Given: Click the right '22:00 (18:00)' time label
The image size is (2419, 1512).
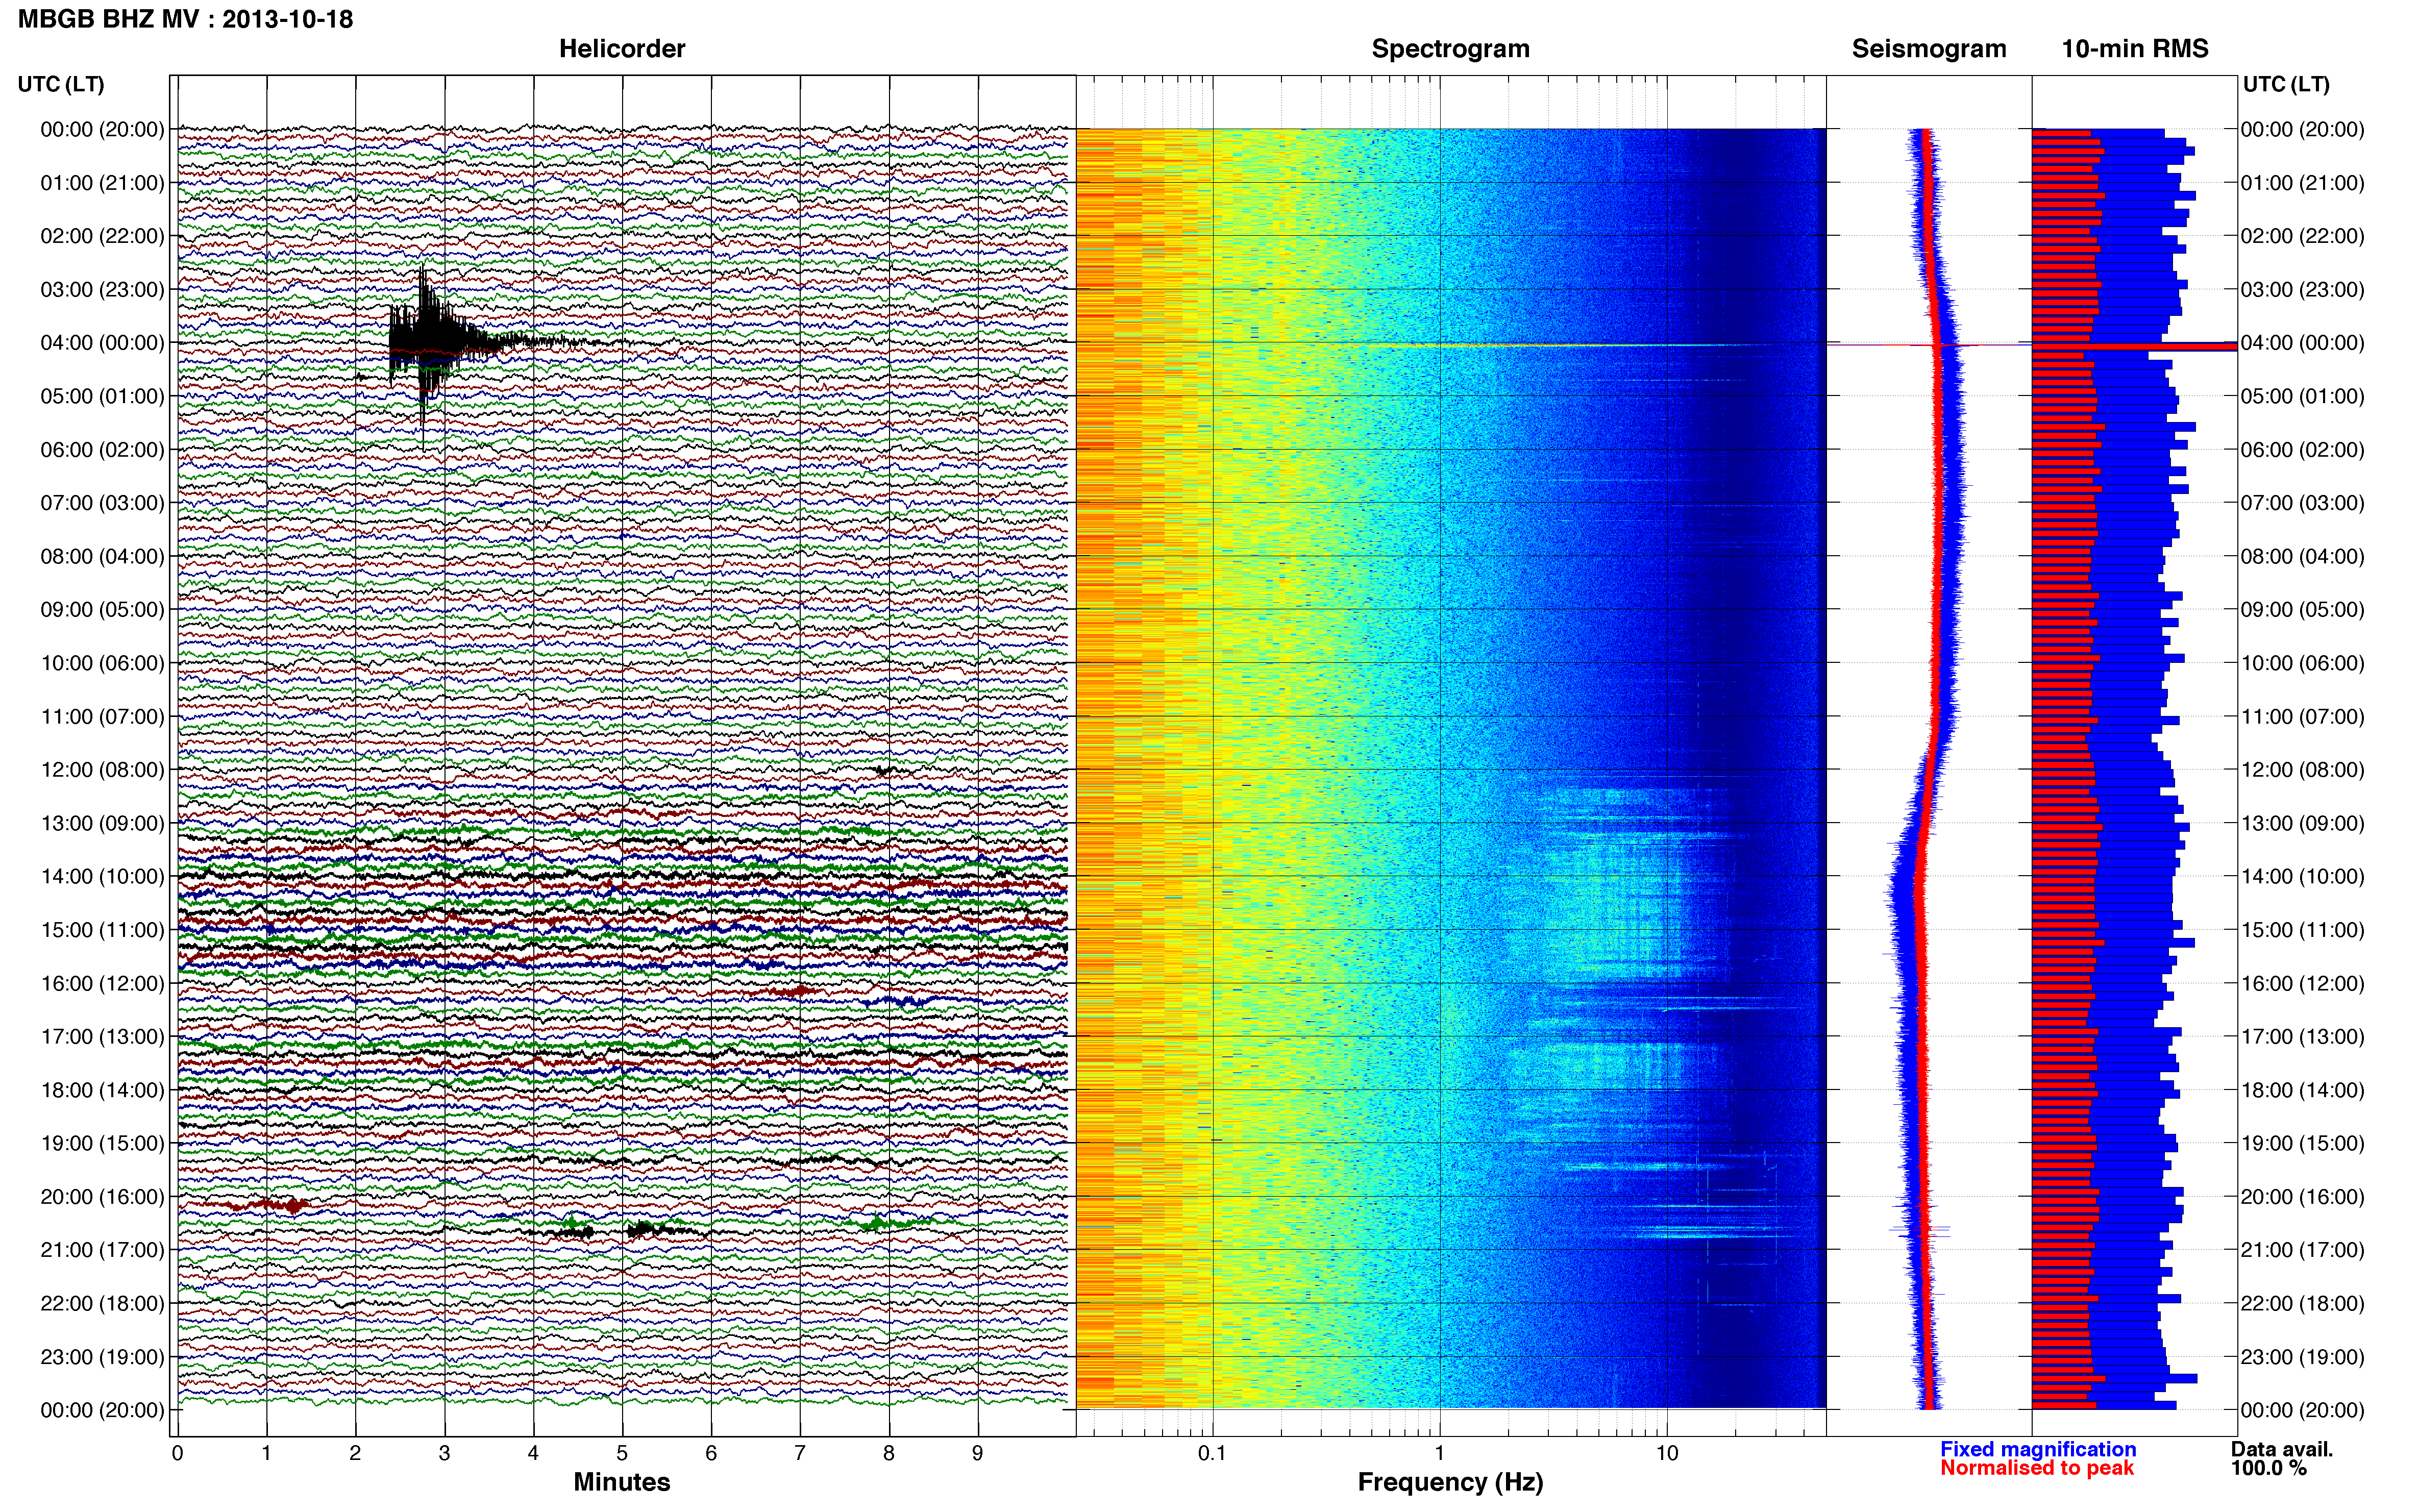Looking at the screenshot, I should pos(2302,1304).
